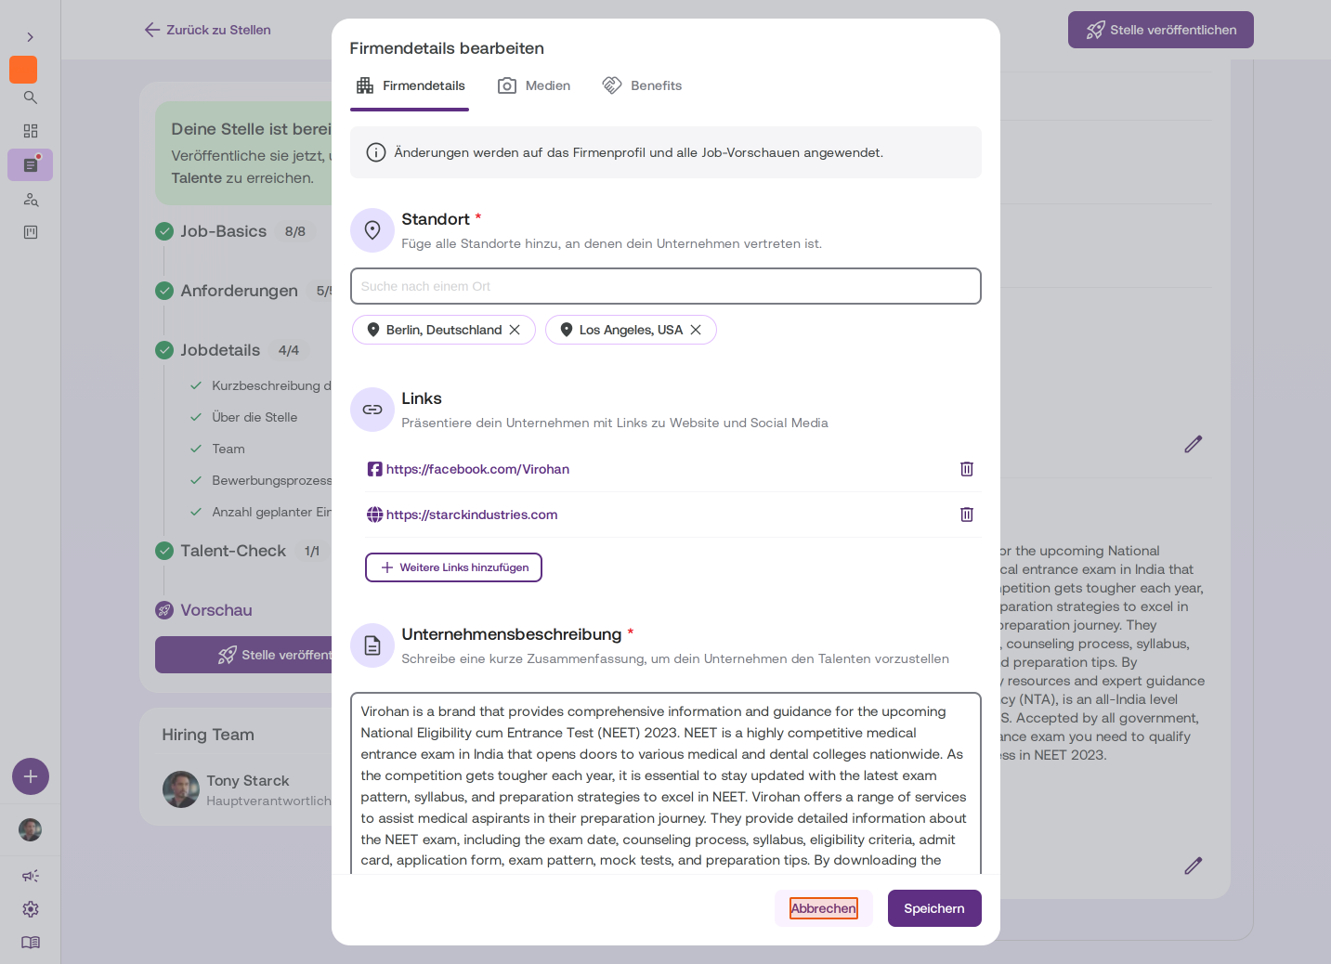Open the starckindustries.com link
The height and width of the screenshot is (964, 1331).
tap(472, 515)
